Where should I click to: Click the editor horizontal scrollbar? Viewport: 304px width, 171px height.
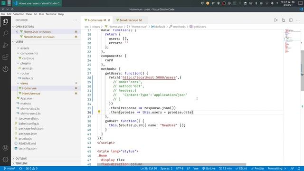[171, 164]
